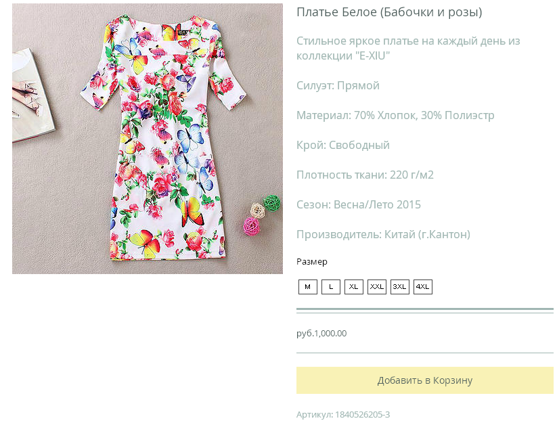Select size 4XL
This screenshot has height=425, width=557.
(423, 287)
